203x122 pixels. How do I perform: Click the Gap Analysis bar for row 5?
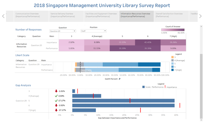123,101
